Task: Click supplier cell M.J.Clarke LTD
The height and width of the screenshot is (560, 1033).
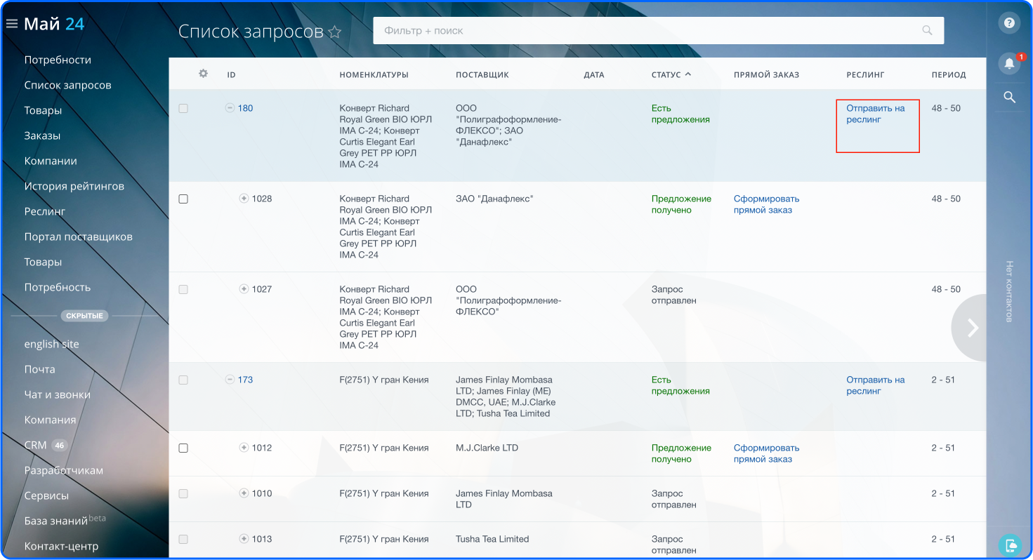Action: click(x=487, y=448)
